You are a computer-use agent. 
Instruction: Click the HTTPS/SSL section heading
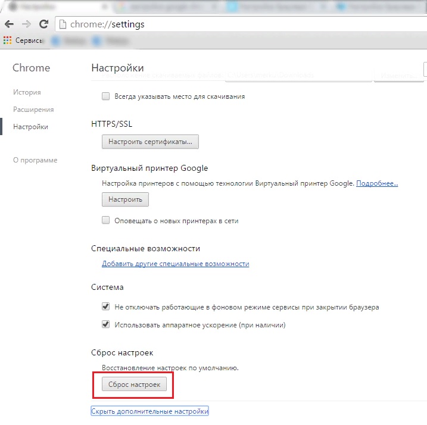click(111, 124)
